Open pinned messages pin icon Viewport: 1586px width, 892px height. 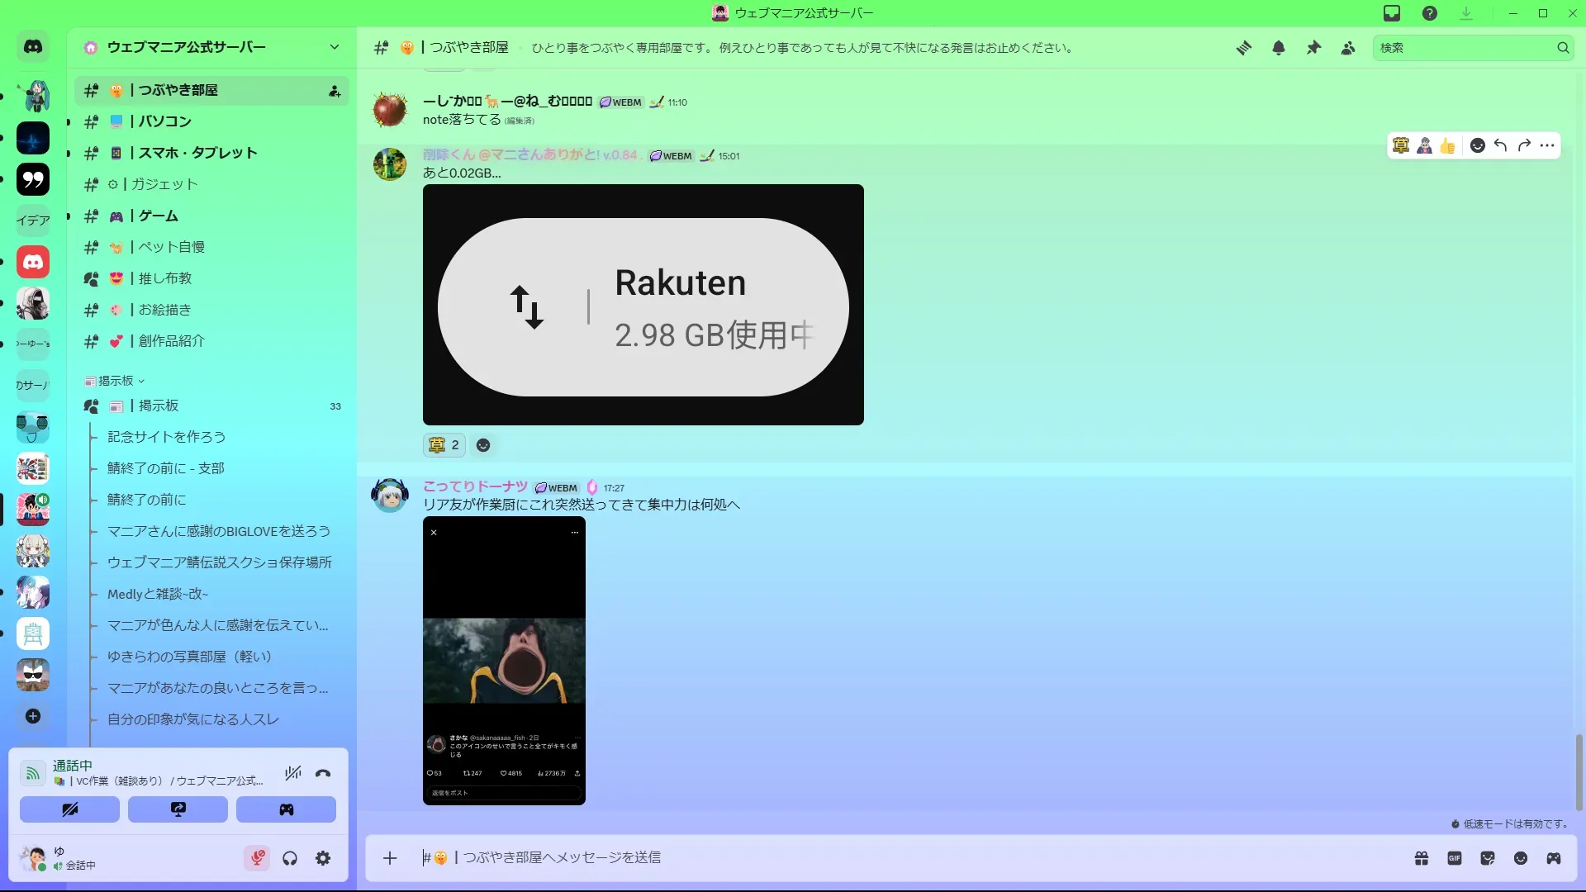coord(1313,48)
